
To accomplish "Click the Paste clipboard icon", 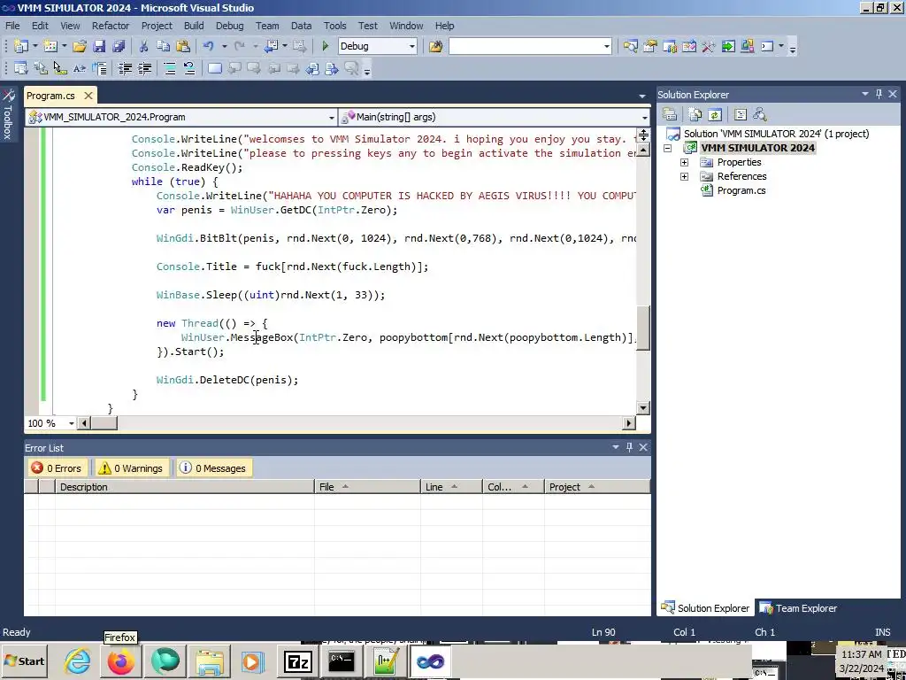I will [183, 46].
